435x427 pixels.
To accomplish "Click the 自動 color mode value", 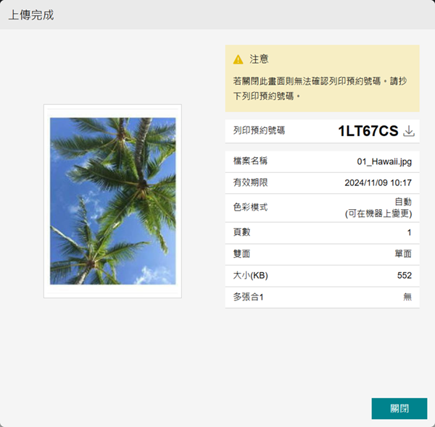I will coord(402,202).
